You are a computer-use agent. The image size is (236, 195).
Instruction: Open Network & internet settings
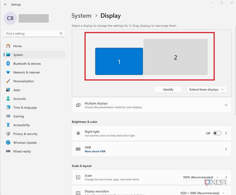click(x=35, y=72)
